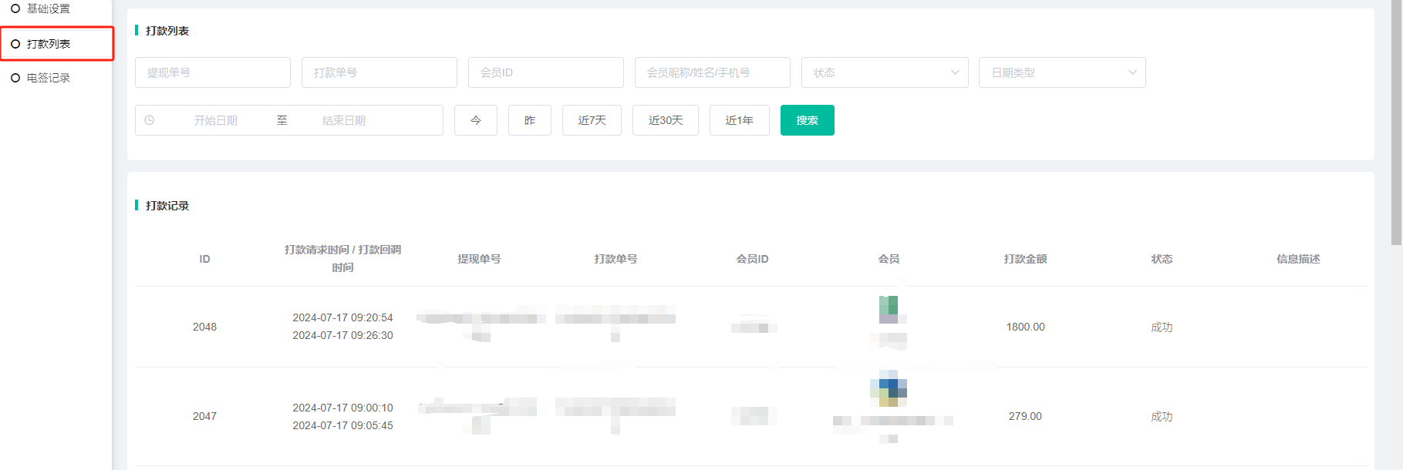Open 电签记录 sidebar item
This screenshot has height=470, width=1403.
coord(48,78)
